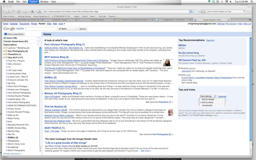
Task: Click the feed icon beside Becky's Blog
Action: coord(7,131)
